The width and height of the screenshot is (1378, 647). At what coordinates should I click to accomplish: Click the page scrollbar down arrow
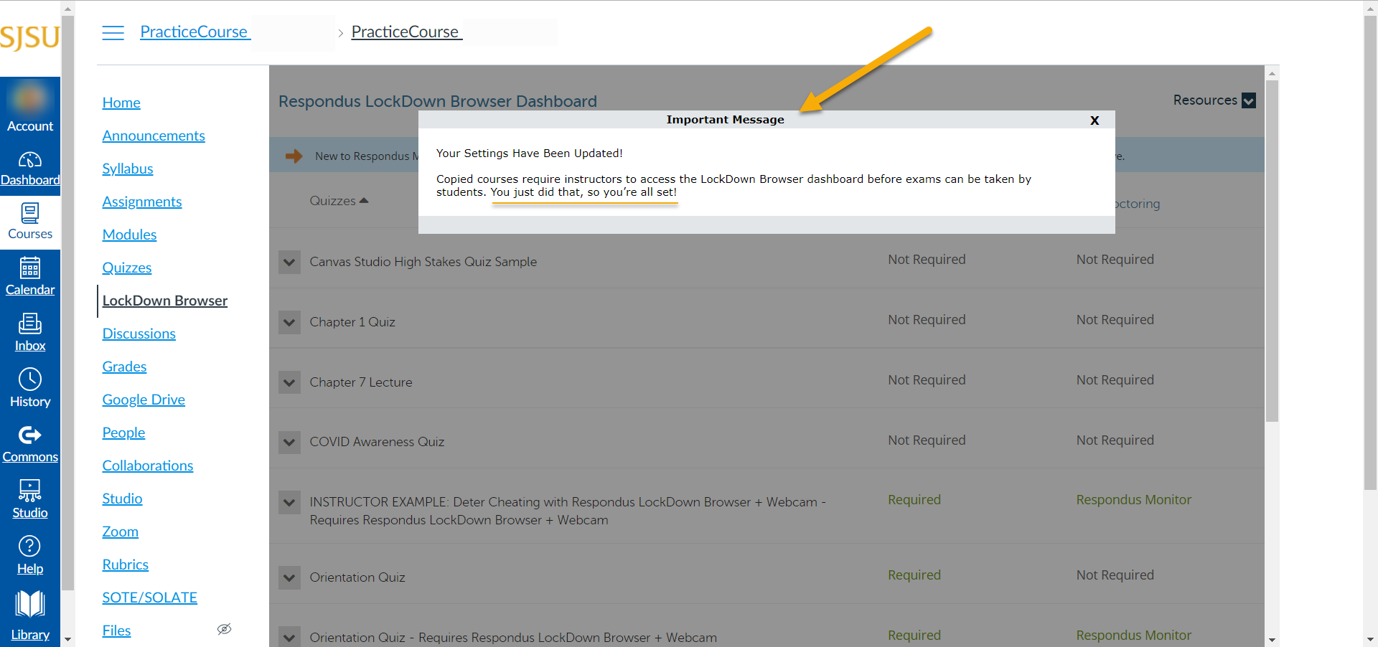tap(1370, 639)
